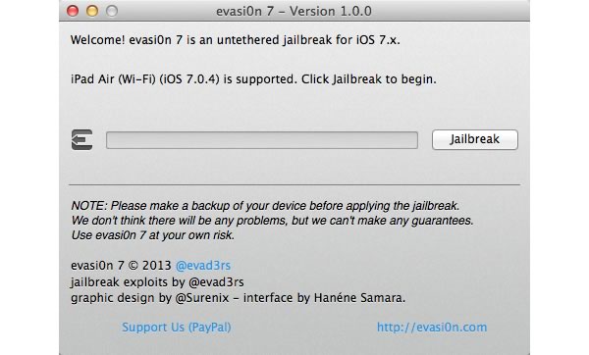Visit the http://evasi0n.com link
The image size is (589, 355).
click(432, 327)
